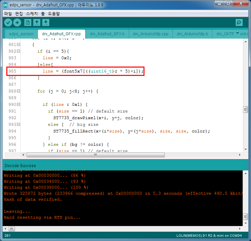Click console scroll down arrow
Screen dimensions: 251x241
coord(246,223)
